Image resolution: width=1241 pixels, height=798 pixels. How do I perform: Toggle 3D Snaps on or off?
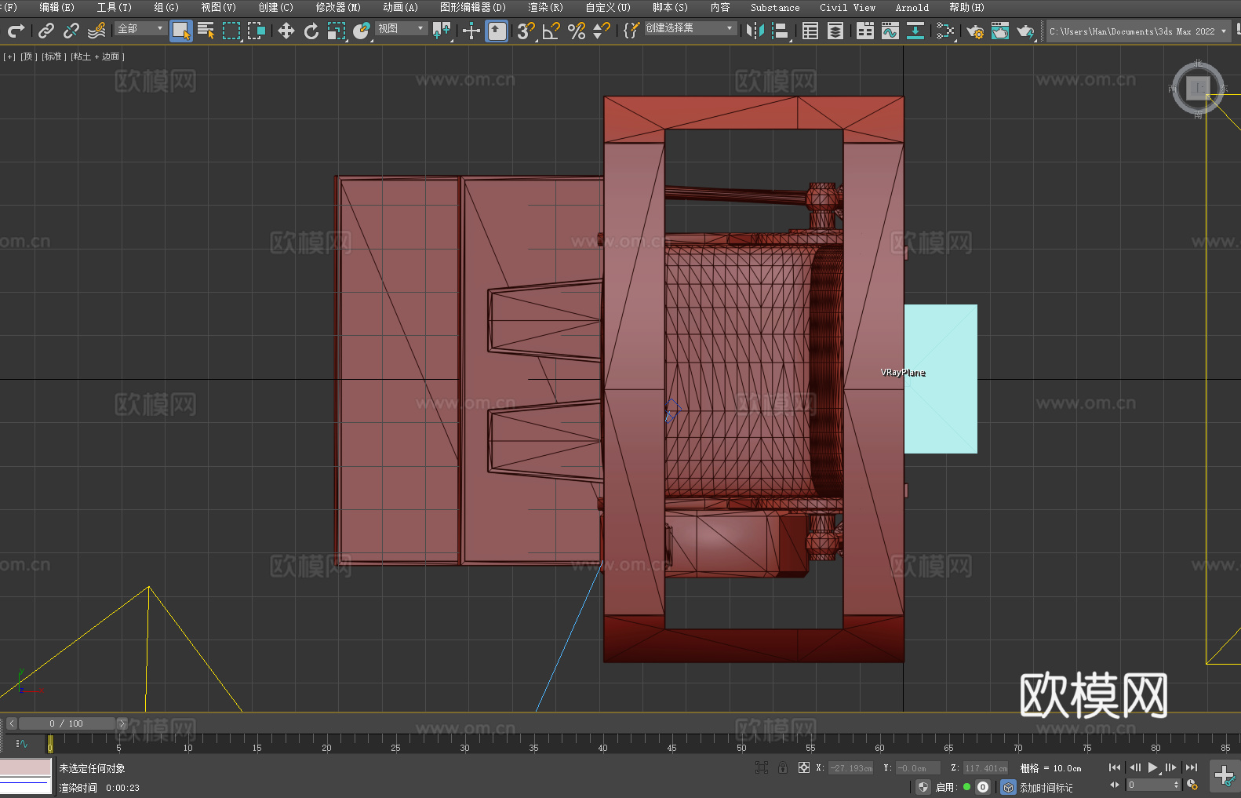click(526, 31)
